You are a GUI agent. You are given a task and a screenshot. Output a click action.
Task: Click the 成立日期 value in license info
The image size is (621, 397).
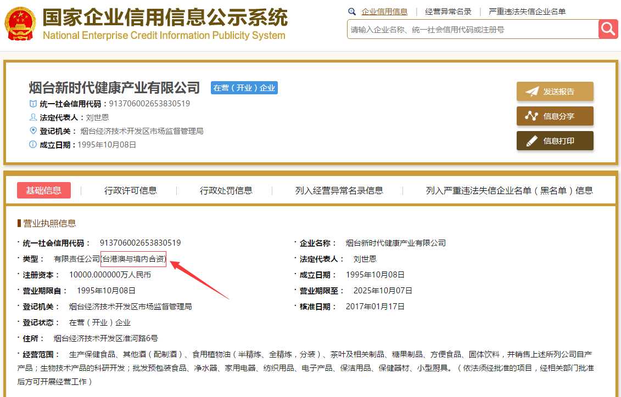[375, 275]
